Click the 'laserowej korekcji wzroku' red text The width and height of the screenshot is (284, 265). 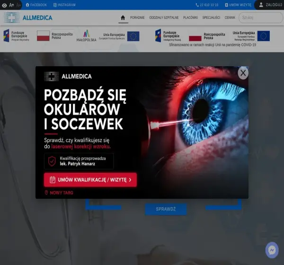coord(81,147)
